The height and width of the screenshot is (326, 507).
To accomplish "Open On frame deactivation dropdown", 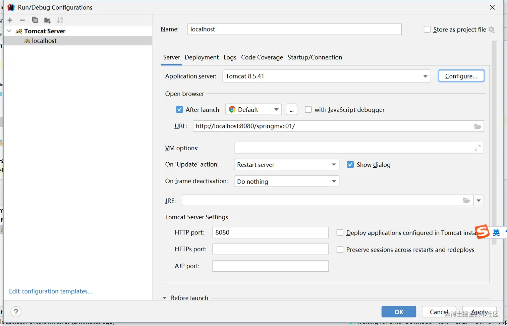I will [x=286, y=181].
